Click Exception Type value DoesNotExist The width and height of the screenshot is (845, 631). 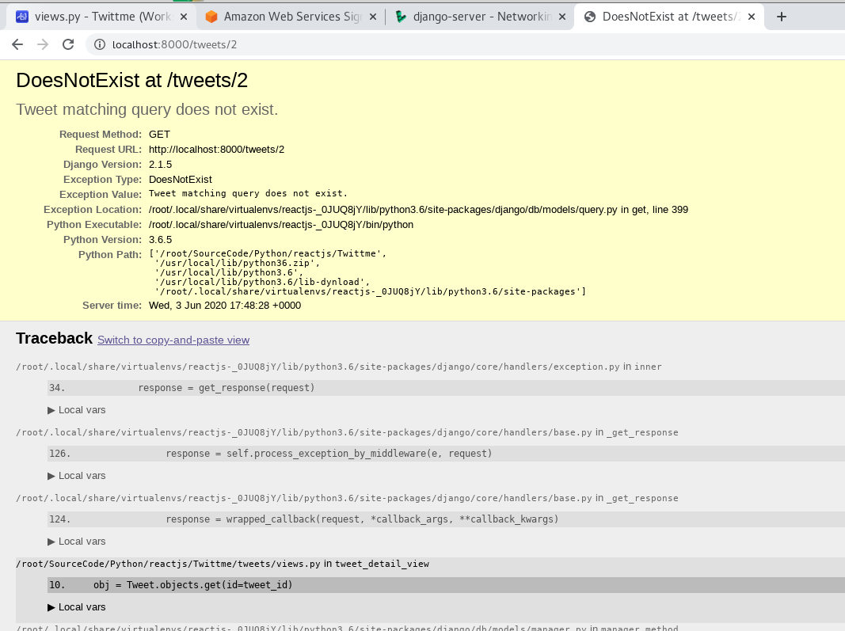pos(181,180)
